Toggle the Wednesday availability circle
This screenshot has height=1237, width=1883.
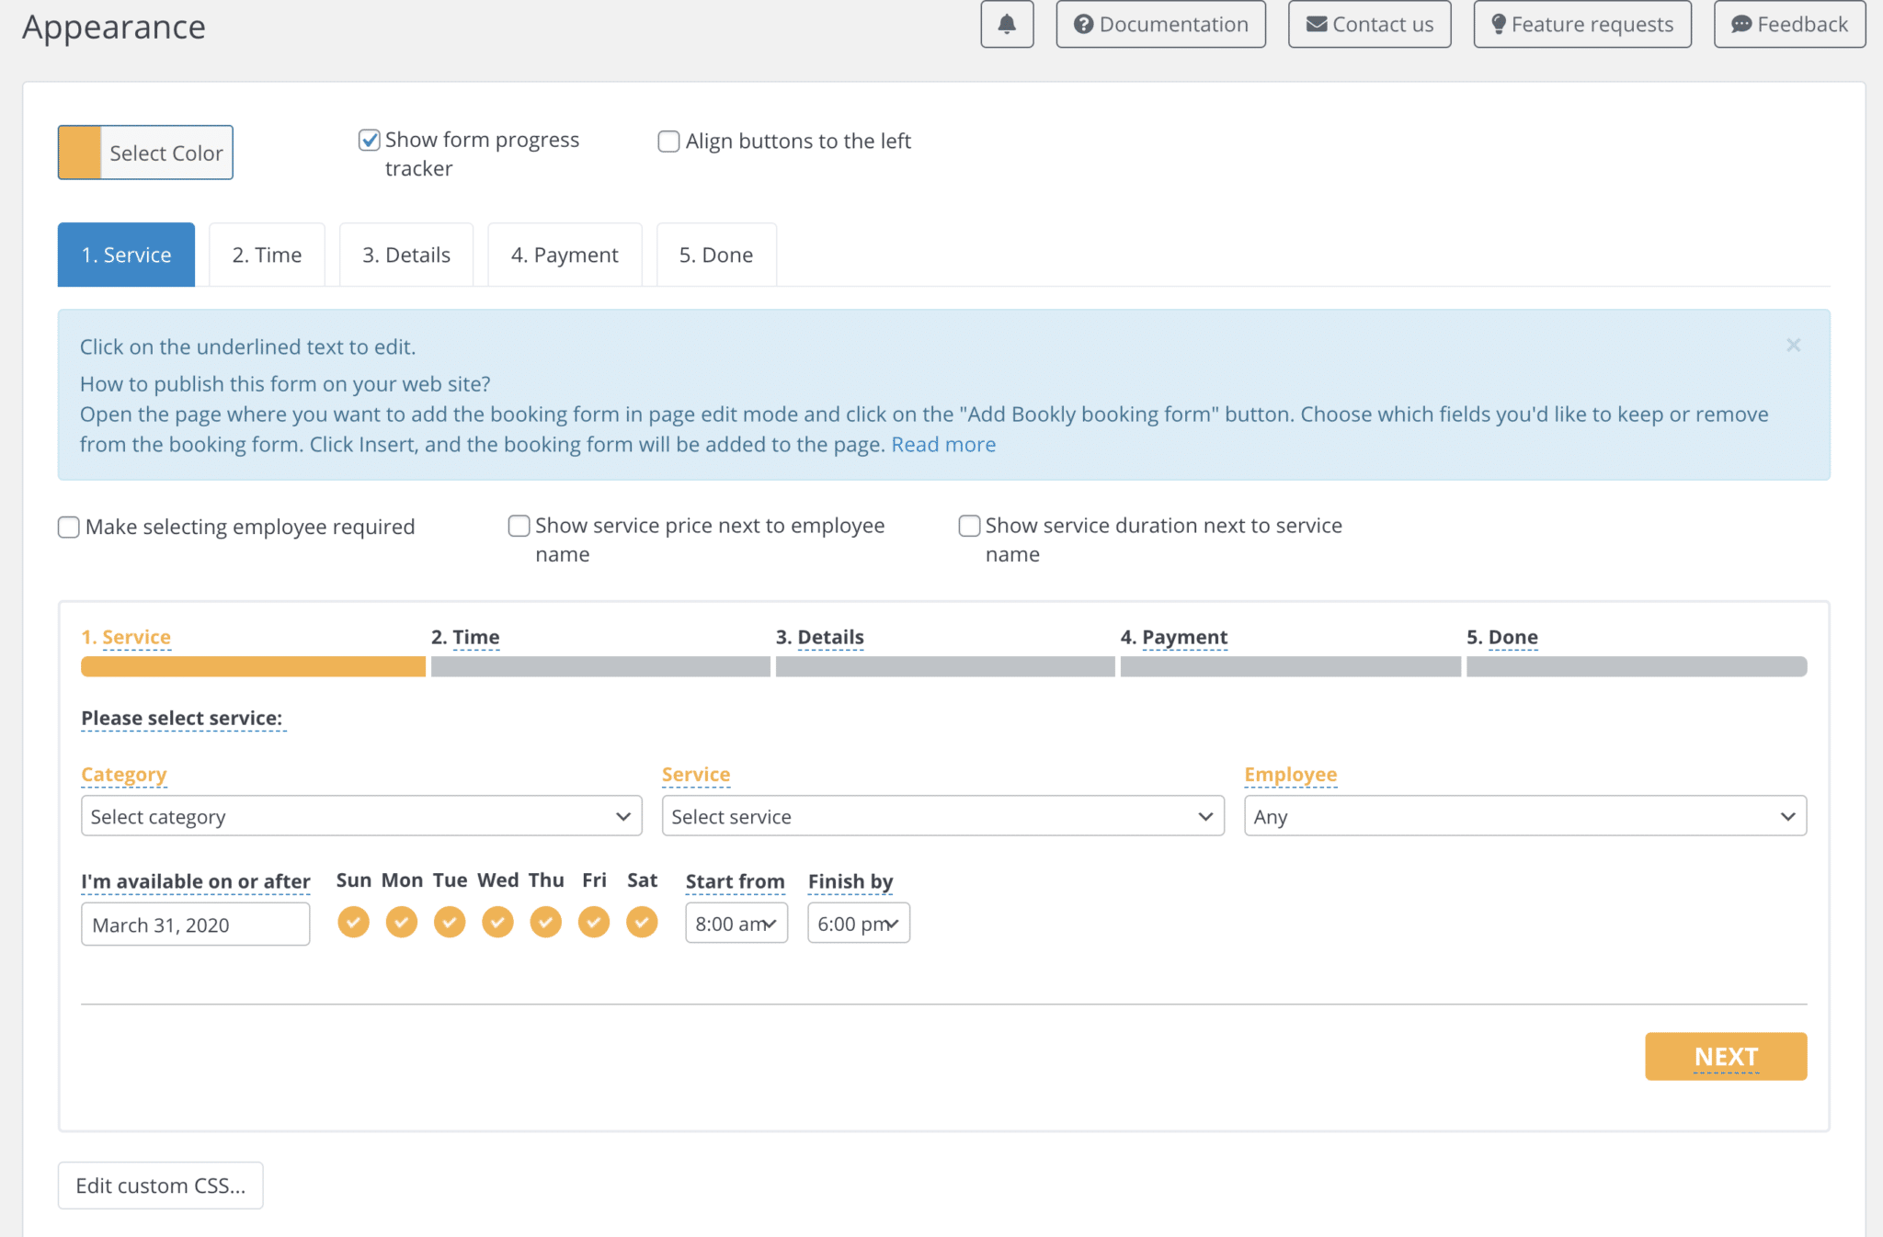(x=497, y=922)
